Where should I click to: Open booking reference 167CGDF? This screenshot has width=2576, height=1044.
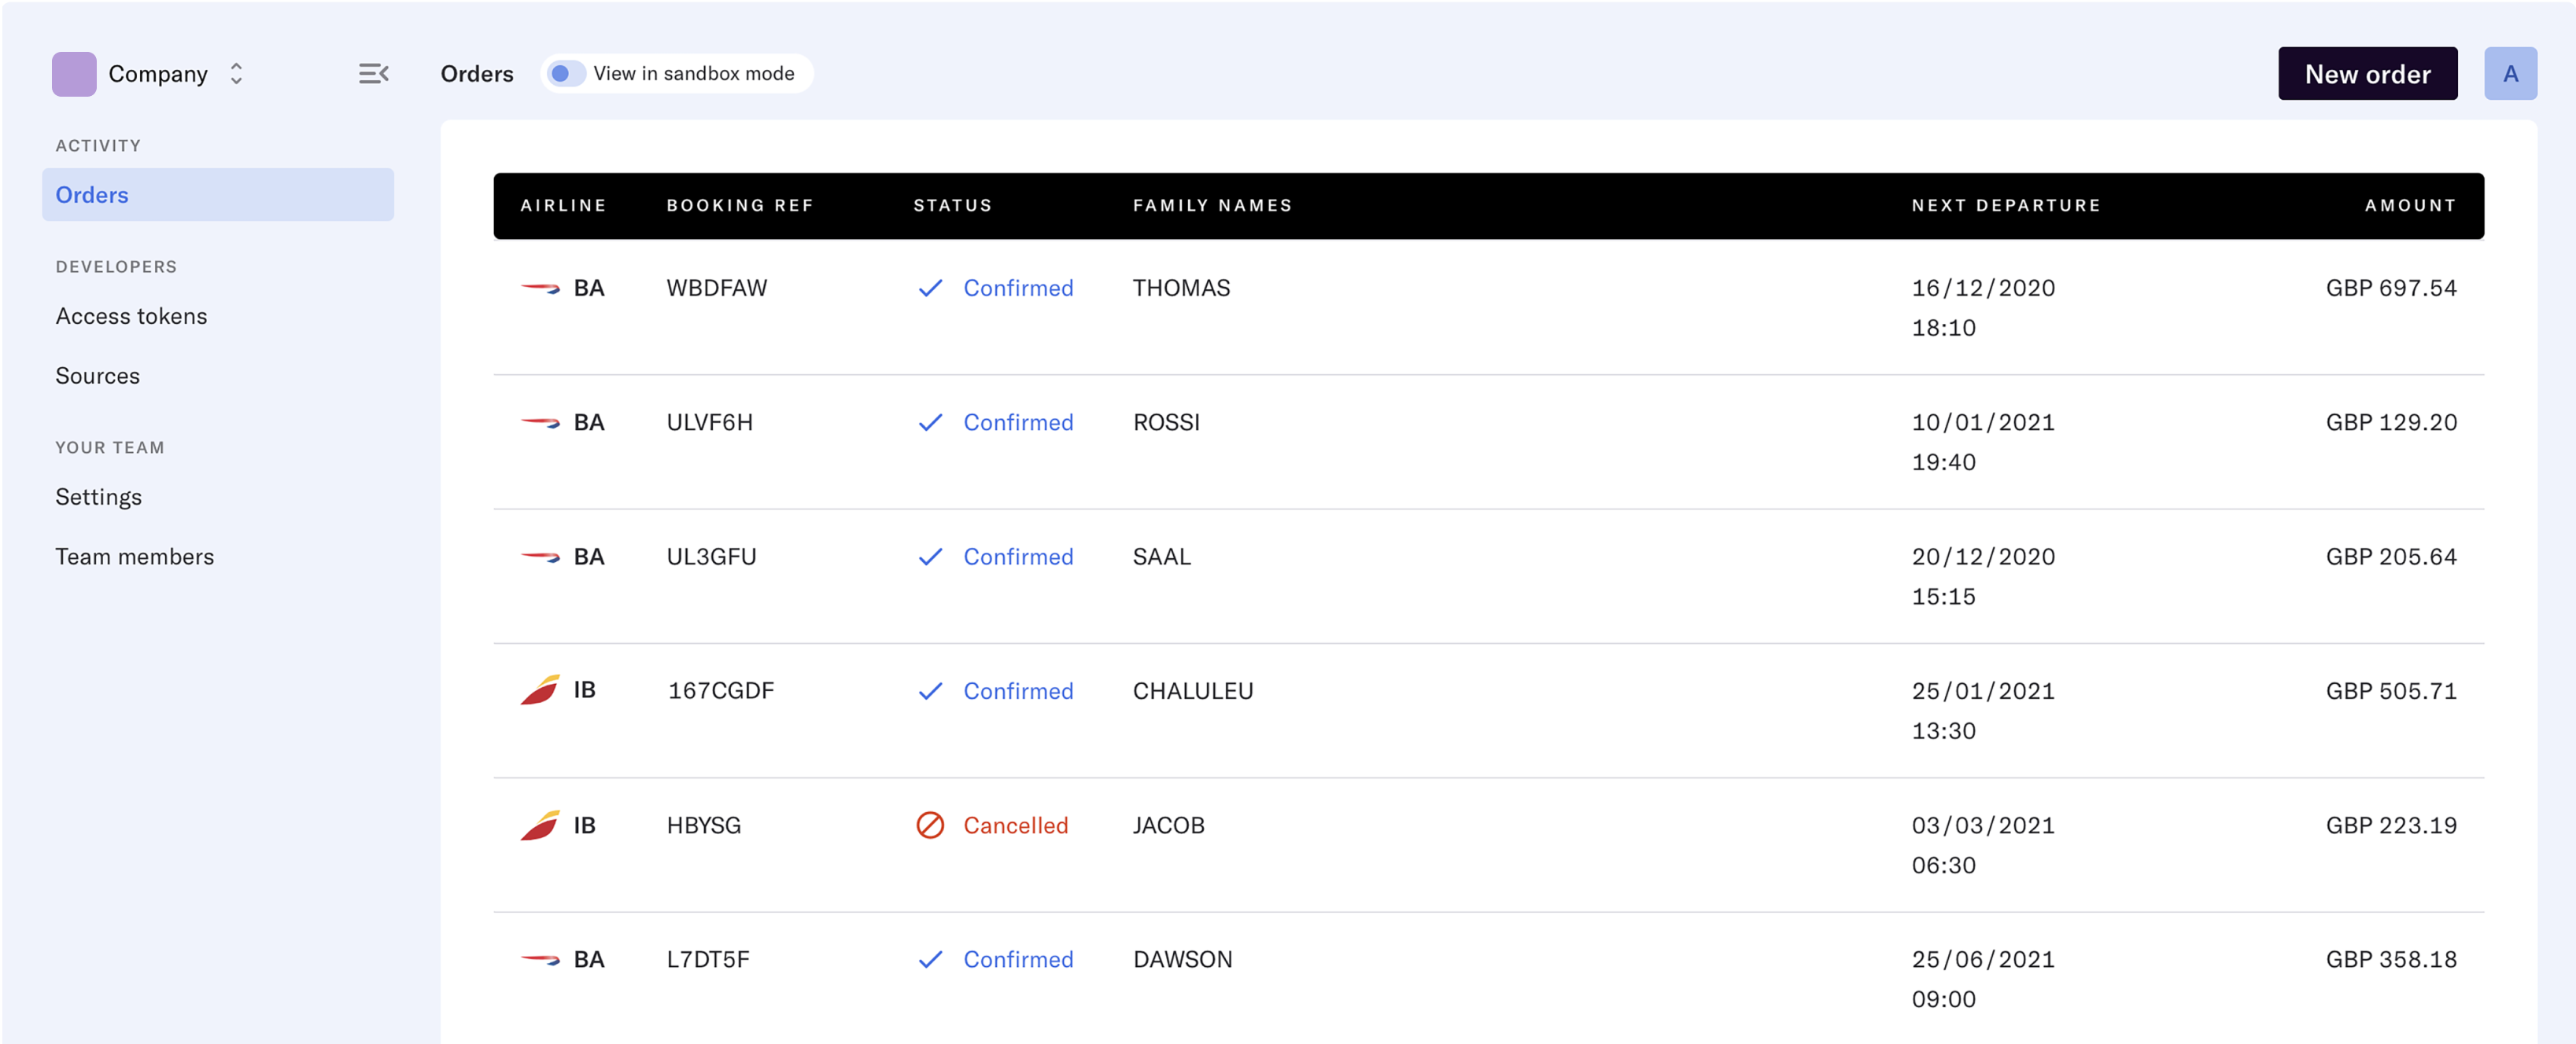click(x=720, y=690)
